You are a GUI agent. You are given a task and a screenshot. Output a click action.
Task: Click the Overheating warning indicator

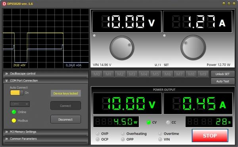(x=123, y=133)
